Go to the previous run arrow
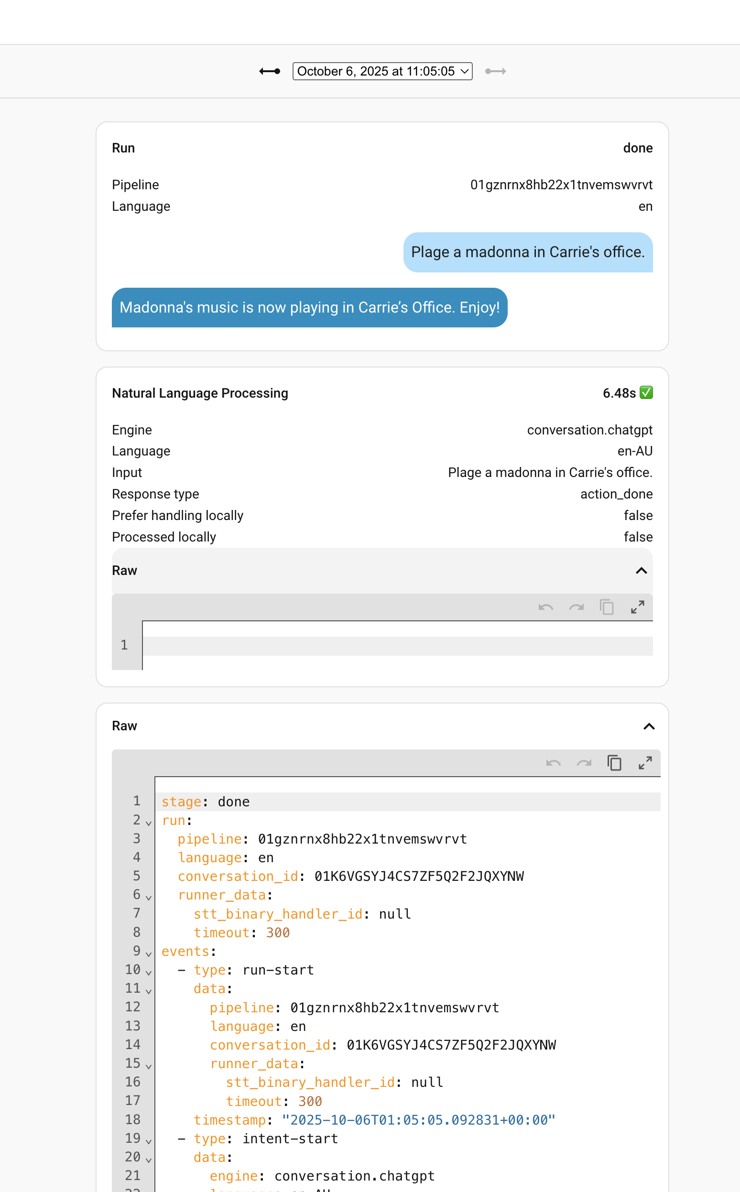This screenshot has height=1192, width=740. pyautogui.click(x=270, y=71)
